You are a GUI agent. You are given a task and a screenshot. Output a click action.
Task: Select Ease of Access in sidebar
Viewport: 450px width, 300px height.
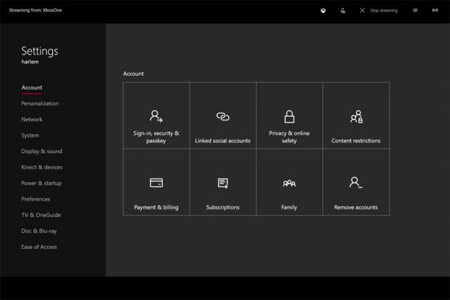tap(39, 247)
